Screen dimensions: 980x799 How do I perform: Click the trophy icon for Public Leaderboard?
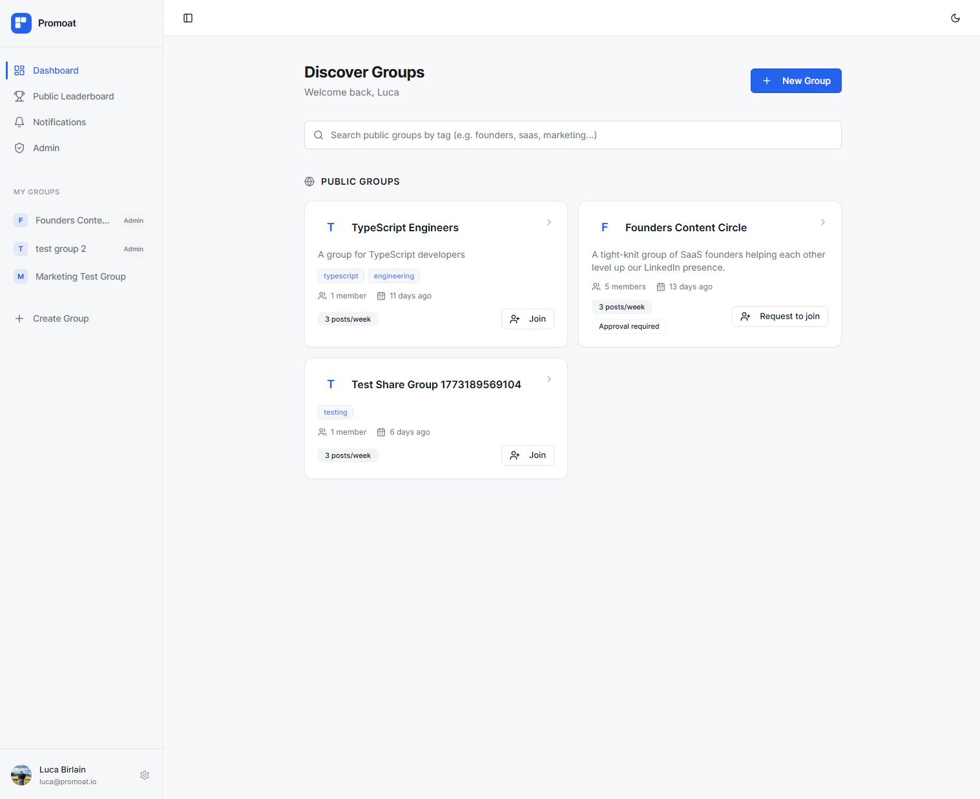[x=19, y=96]
